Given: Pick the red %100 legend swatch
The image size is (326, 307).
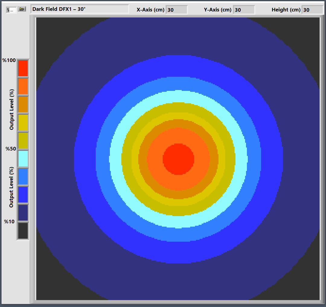Looking at the screenshot, I should point(23,68).
